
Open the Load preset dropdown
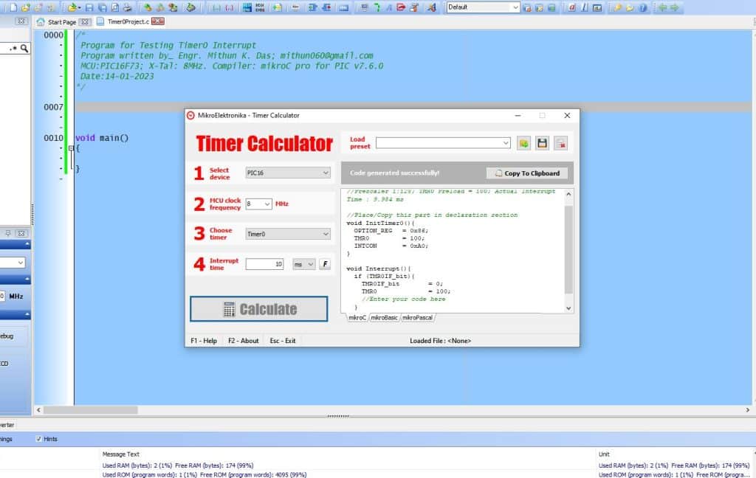pyautogui.click(x=505, y=142)
